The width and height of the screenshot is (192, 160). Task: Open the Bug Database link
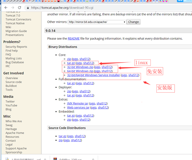click(x=15, y=62)
